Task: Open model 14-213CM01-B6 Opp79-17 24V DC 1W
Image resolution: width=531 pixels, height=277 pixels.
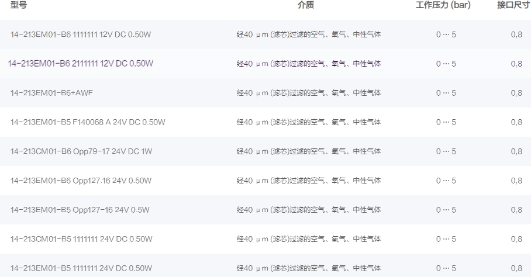Action: [81, 151]
